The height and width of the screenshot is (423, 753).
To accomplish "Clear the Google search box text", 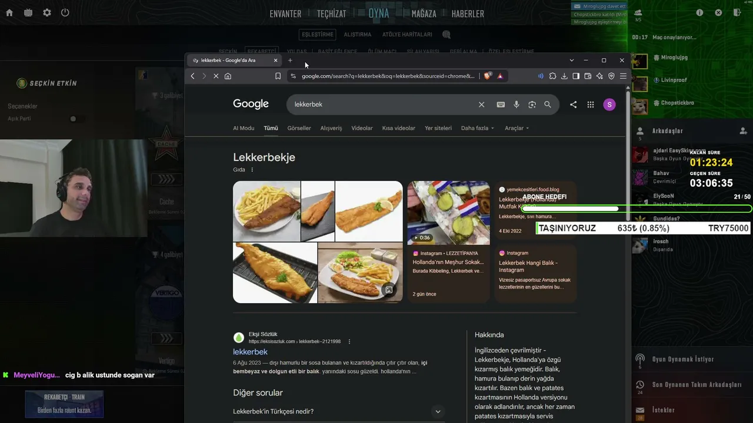I will tap(481, 105).
